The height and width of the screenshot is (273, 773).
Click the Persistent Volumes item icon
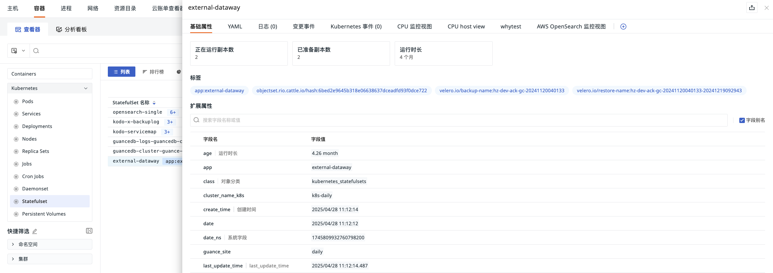point(16,214)
